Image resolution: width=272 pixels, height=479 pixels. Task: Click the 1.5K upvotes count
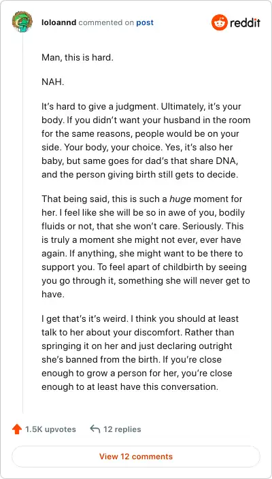(x=50, y=429)
